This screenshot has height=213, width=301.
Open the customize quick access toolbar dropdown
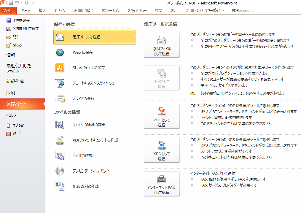(33, 3)
